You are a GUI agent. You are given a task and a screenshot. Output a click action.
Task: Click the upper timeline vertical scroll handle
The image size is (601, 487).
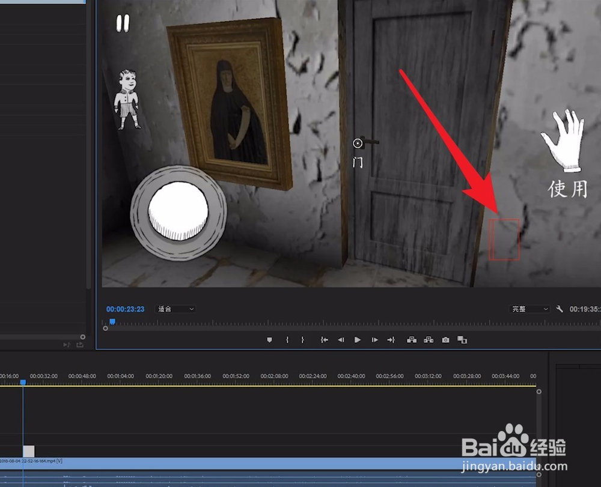539,392
